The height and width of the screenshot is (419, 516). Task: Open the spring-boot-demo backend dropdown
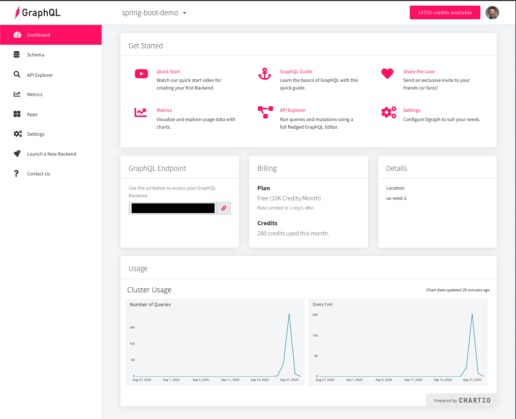click(154, 12)
